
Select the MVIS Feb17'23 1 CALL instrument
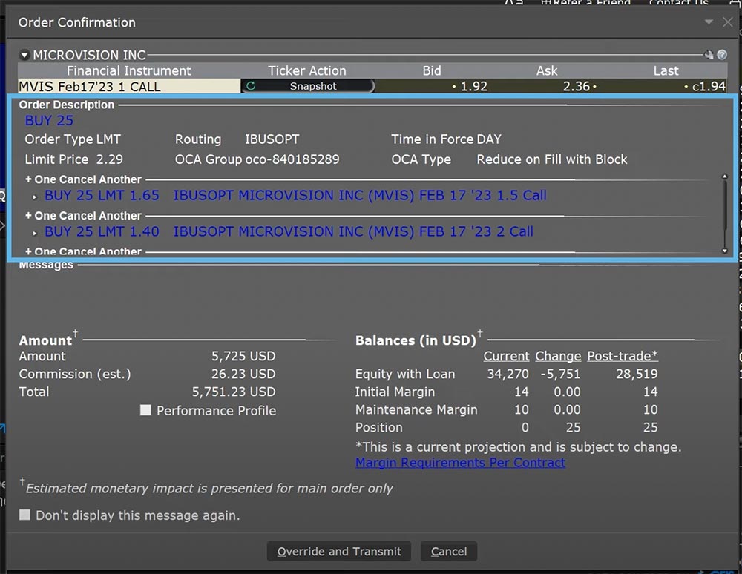[90, 87]
